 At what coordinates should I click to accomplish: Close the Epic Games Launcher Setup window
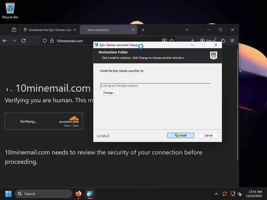216,45
